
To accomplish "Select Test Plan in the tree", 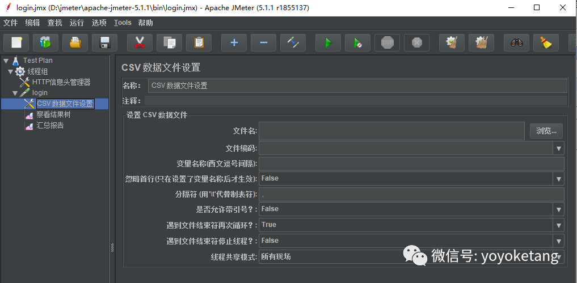I will (x=38, y=61).
